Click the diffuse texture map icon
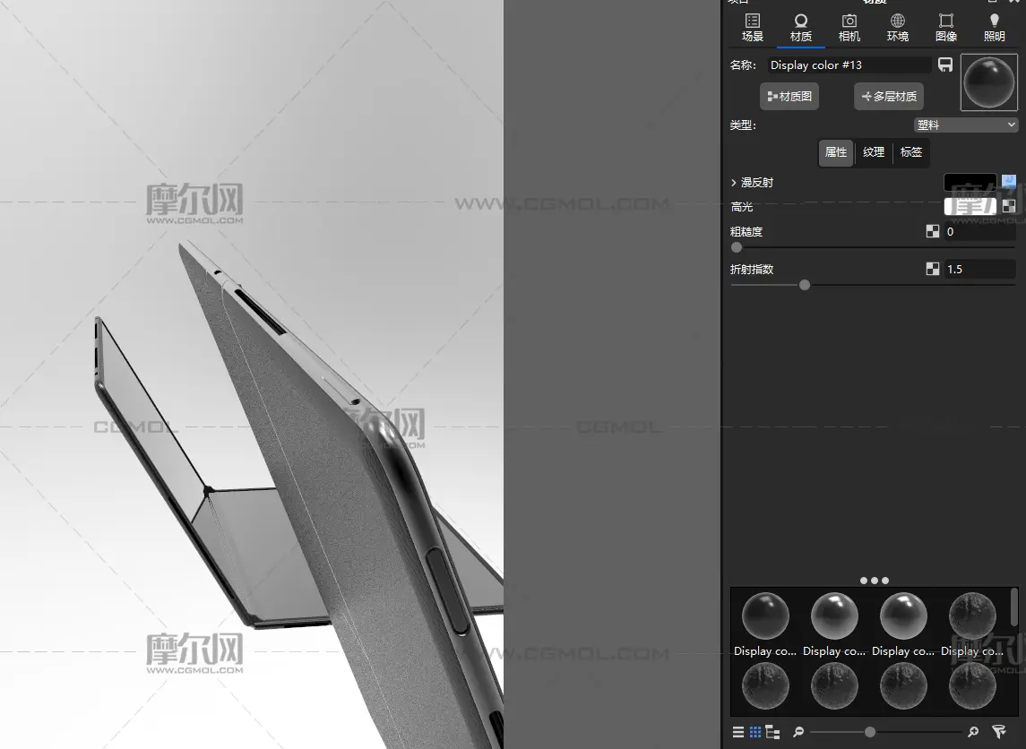1026x749 pixels. (x=1009, y=182)
